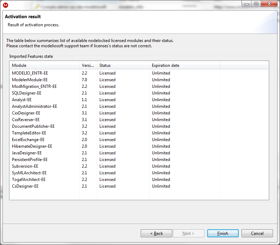This screenshot has width=280, height=245.
Task: Click version 1.1 of Analyst-EE
Action: tap(84, 100)
